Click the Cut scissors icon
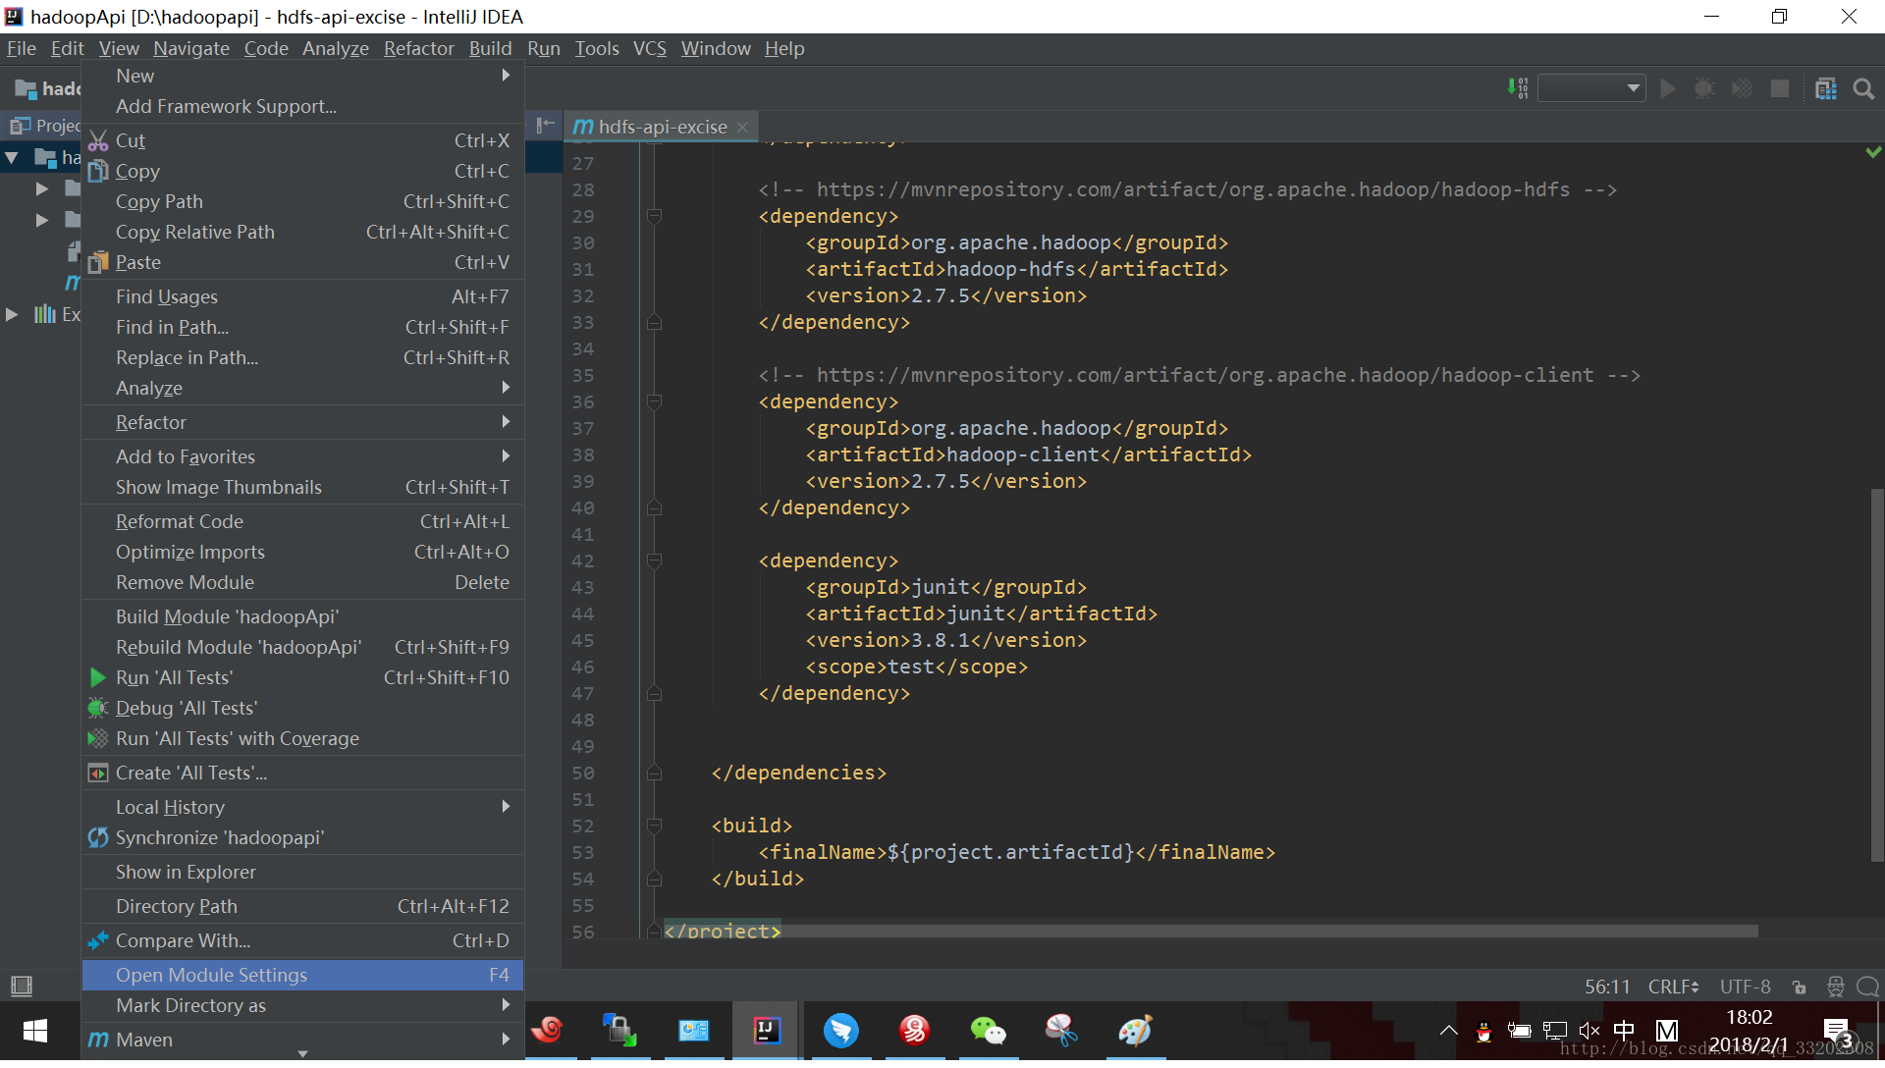This screenshot has width=1885, height=1068. click(98, 140)
